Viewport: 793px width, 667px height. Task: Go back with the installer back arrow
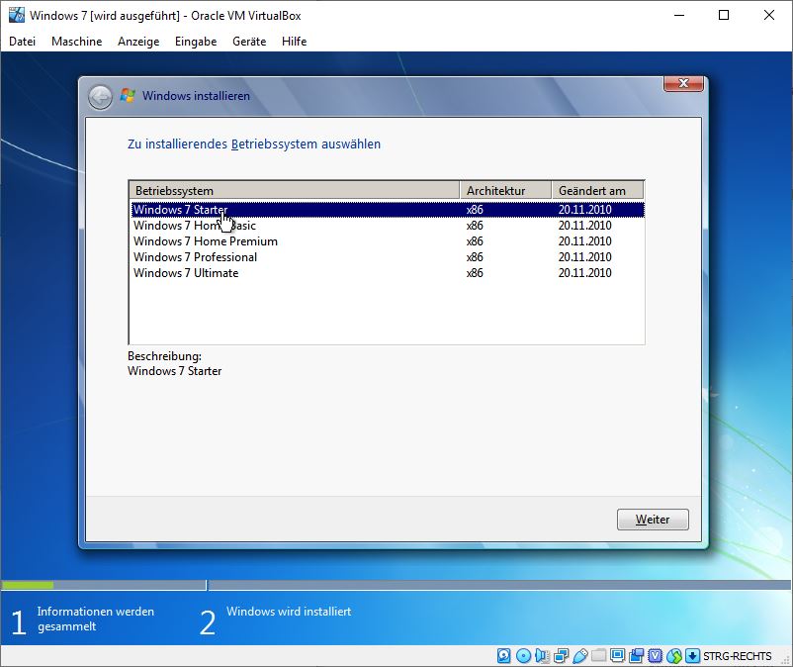[x=99, y=96]
